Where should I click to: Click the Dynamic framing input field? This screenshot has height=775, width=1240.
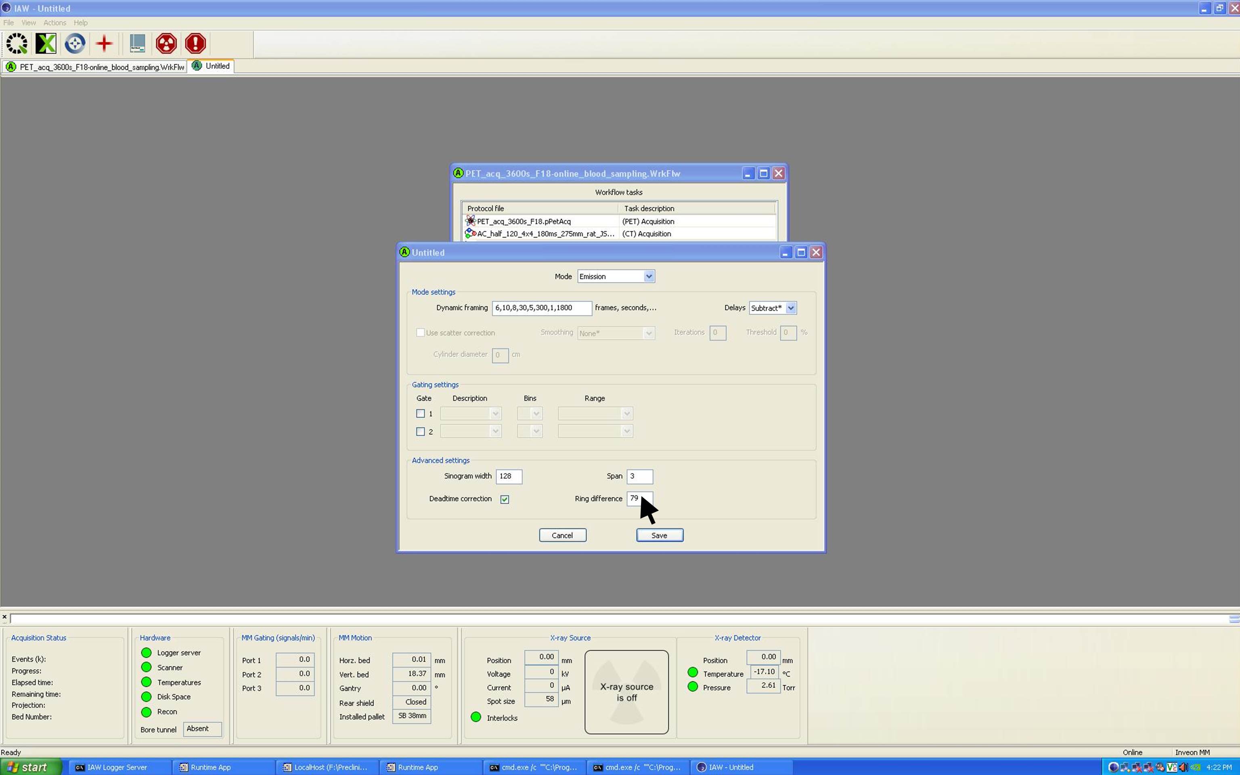coord(541,308)
